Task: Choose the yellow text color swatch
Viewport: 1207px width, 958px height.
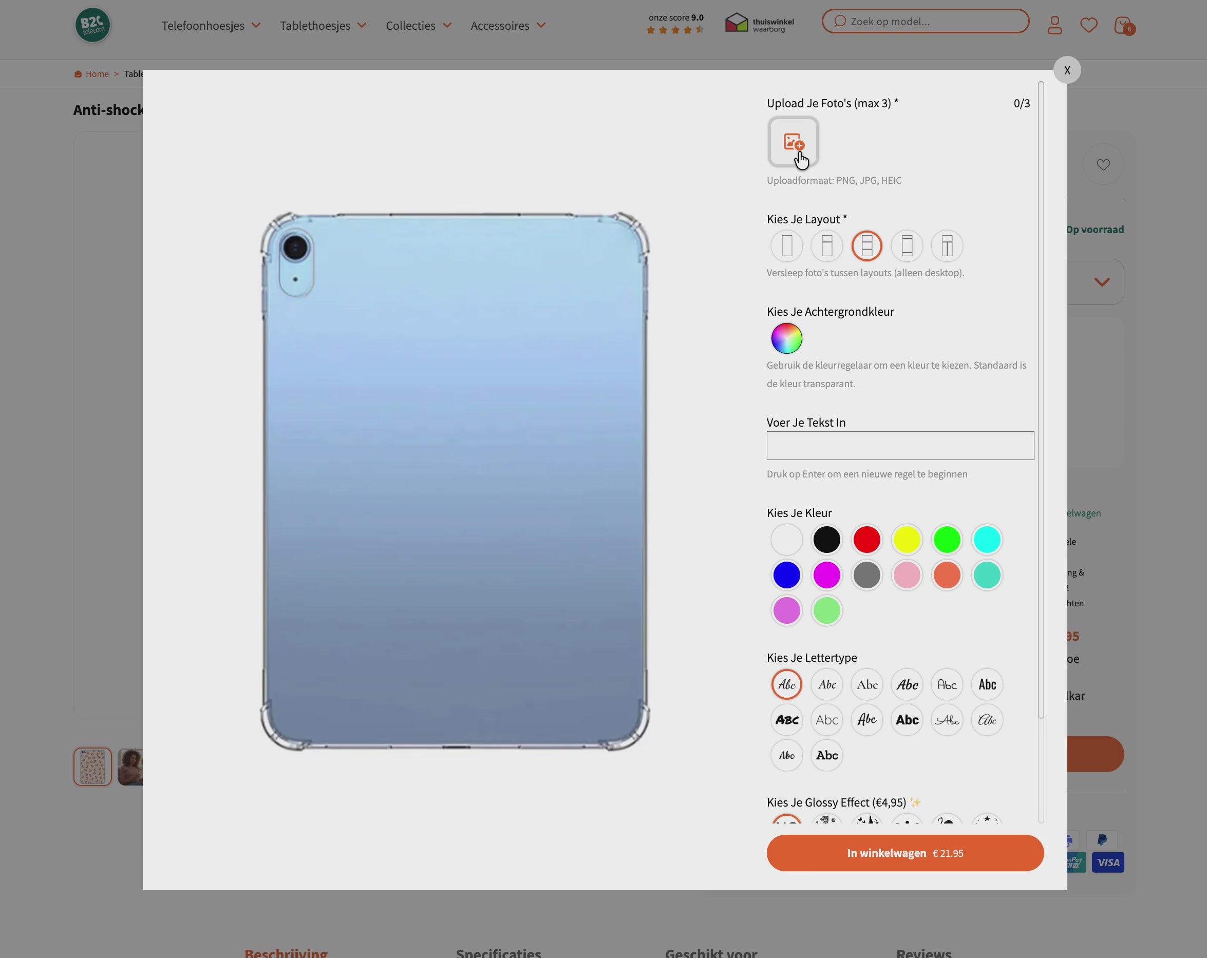Action: coord(907,540)
